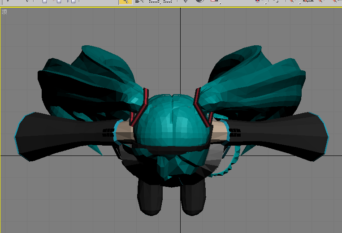Select the model's left black arm sleeve

click(x=65, y=136)
